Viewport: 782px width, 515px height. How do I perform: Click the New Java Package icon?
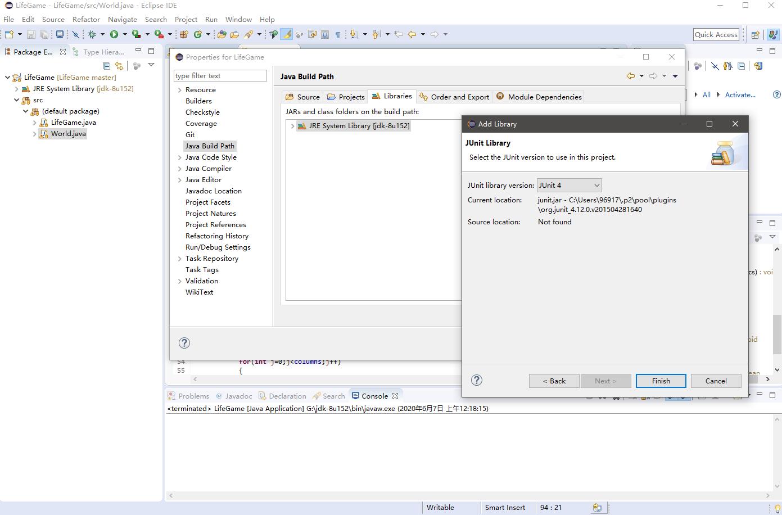pos(184,34)
